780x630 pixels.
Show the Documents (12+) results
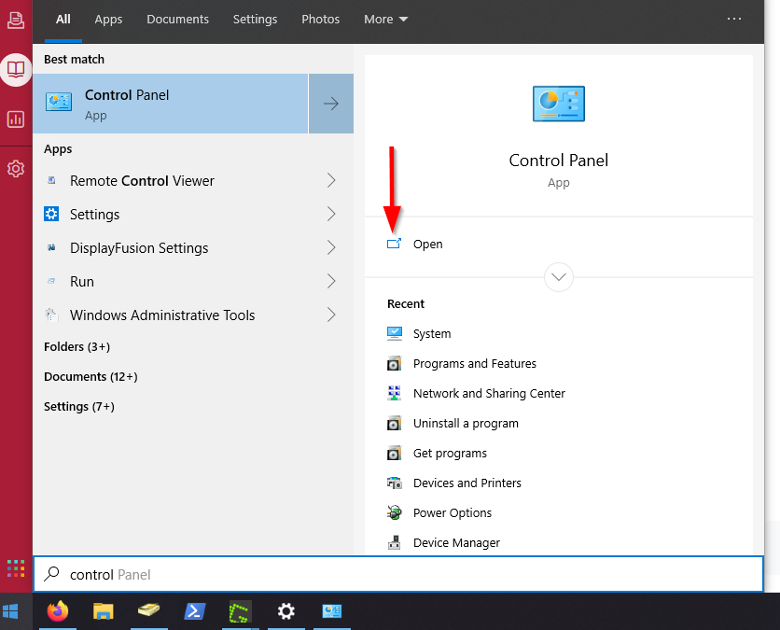coord(91,377)
